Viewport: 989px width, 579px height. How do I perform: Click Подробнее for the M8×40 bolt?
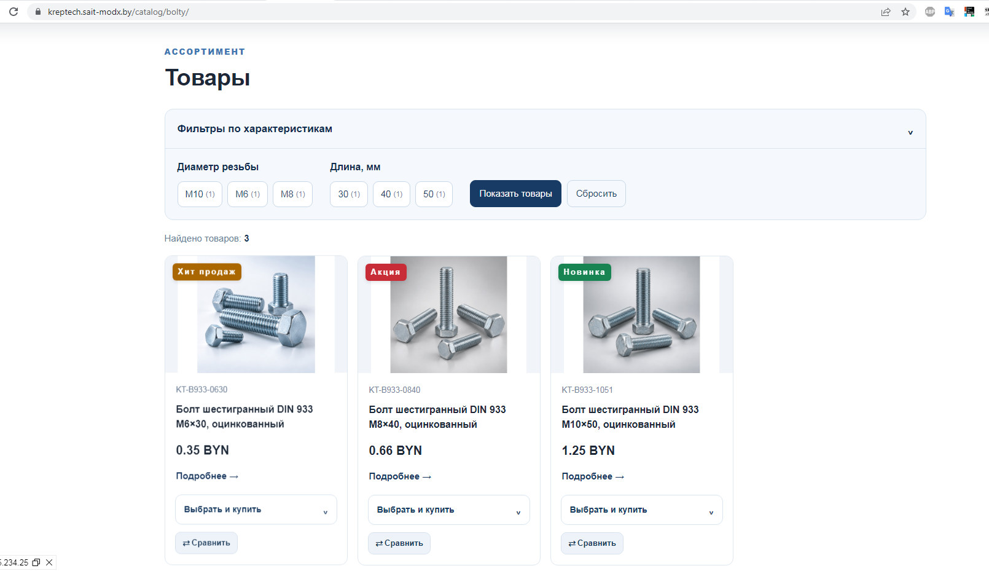click(400, 476)
